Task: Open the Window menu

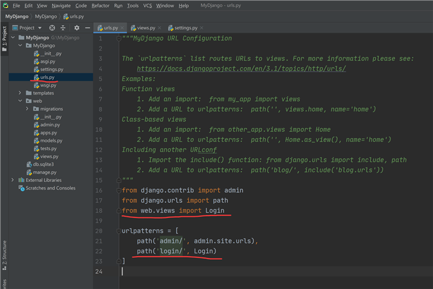Action: coord(165,6)
